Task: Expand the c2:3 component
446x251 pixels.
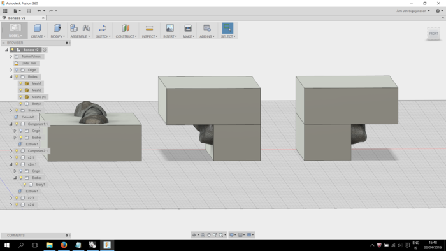Action: pyautogui.click(x=11, y=198)
